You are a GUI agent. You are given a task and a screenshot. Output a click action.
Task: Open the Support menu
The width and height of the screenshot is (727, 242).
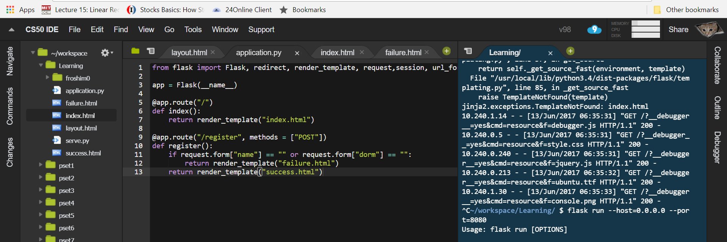261,29
